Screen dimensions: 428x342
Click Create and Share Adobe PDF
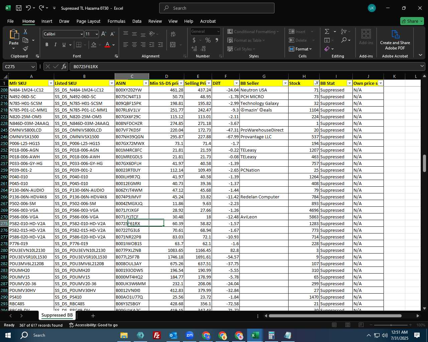click(x=395, y=40)
